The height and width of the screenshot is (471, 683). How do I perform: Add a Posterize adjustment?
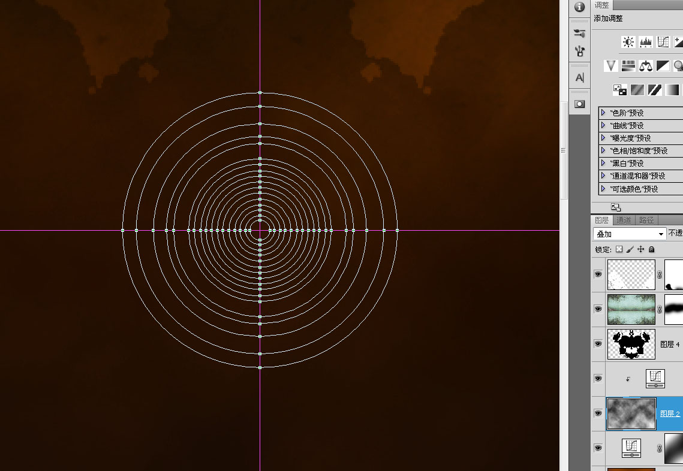pyautogui.click(x=637, y=90)
